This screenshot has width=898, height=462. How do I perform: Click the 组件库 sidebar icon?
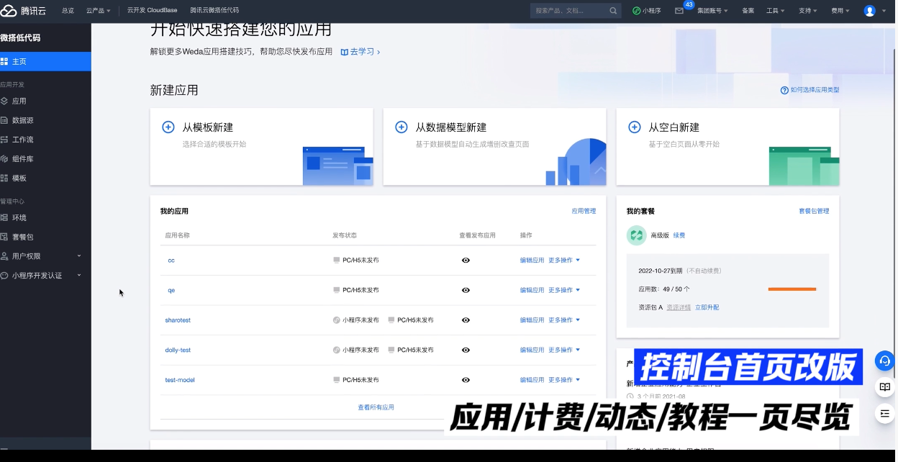(x=4, y=159)
